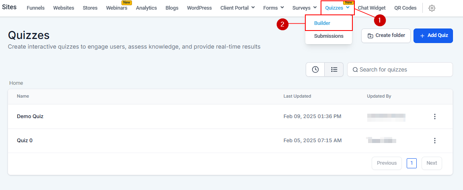Click the date Feb 09, 2025 01:36 PM
Image resolution: width=463 pixels, height=190 pixels.
313,116
